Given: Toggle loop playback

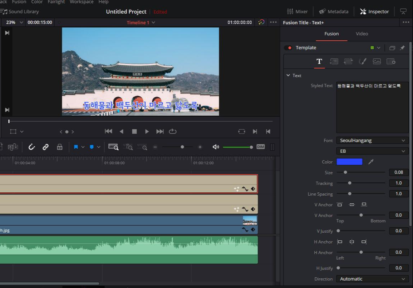Looking at the screenshot, I should 173,131.
